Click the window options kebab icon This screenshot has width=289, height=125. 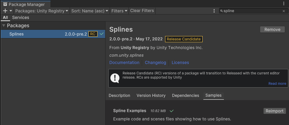point(284,3)
